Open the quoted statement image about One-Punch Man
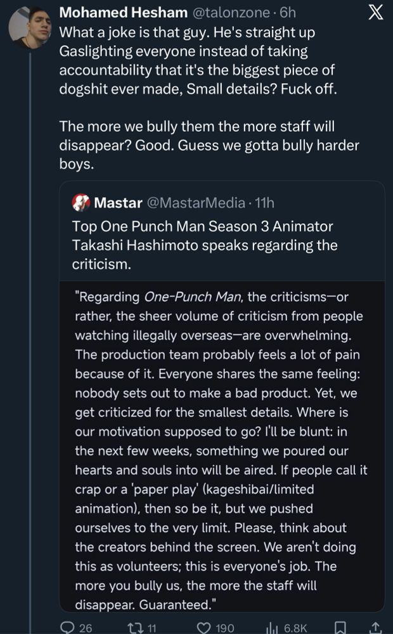Image resolution: width=393 pixels, height=634 pixels. (x=222, y=444)
